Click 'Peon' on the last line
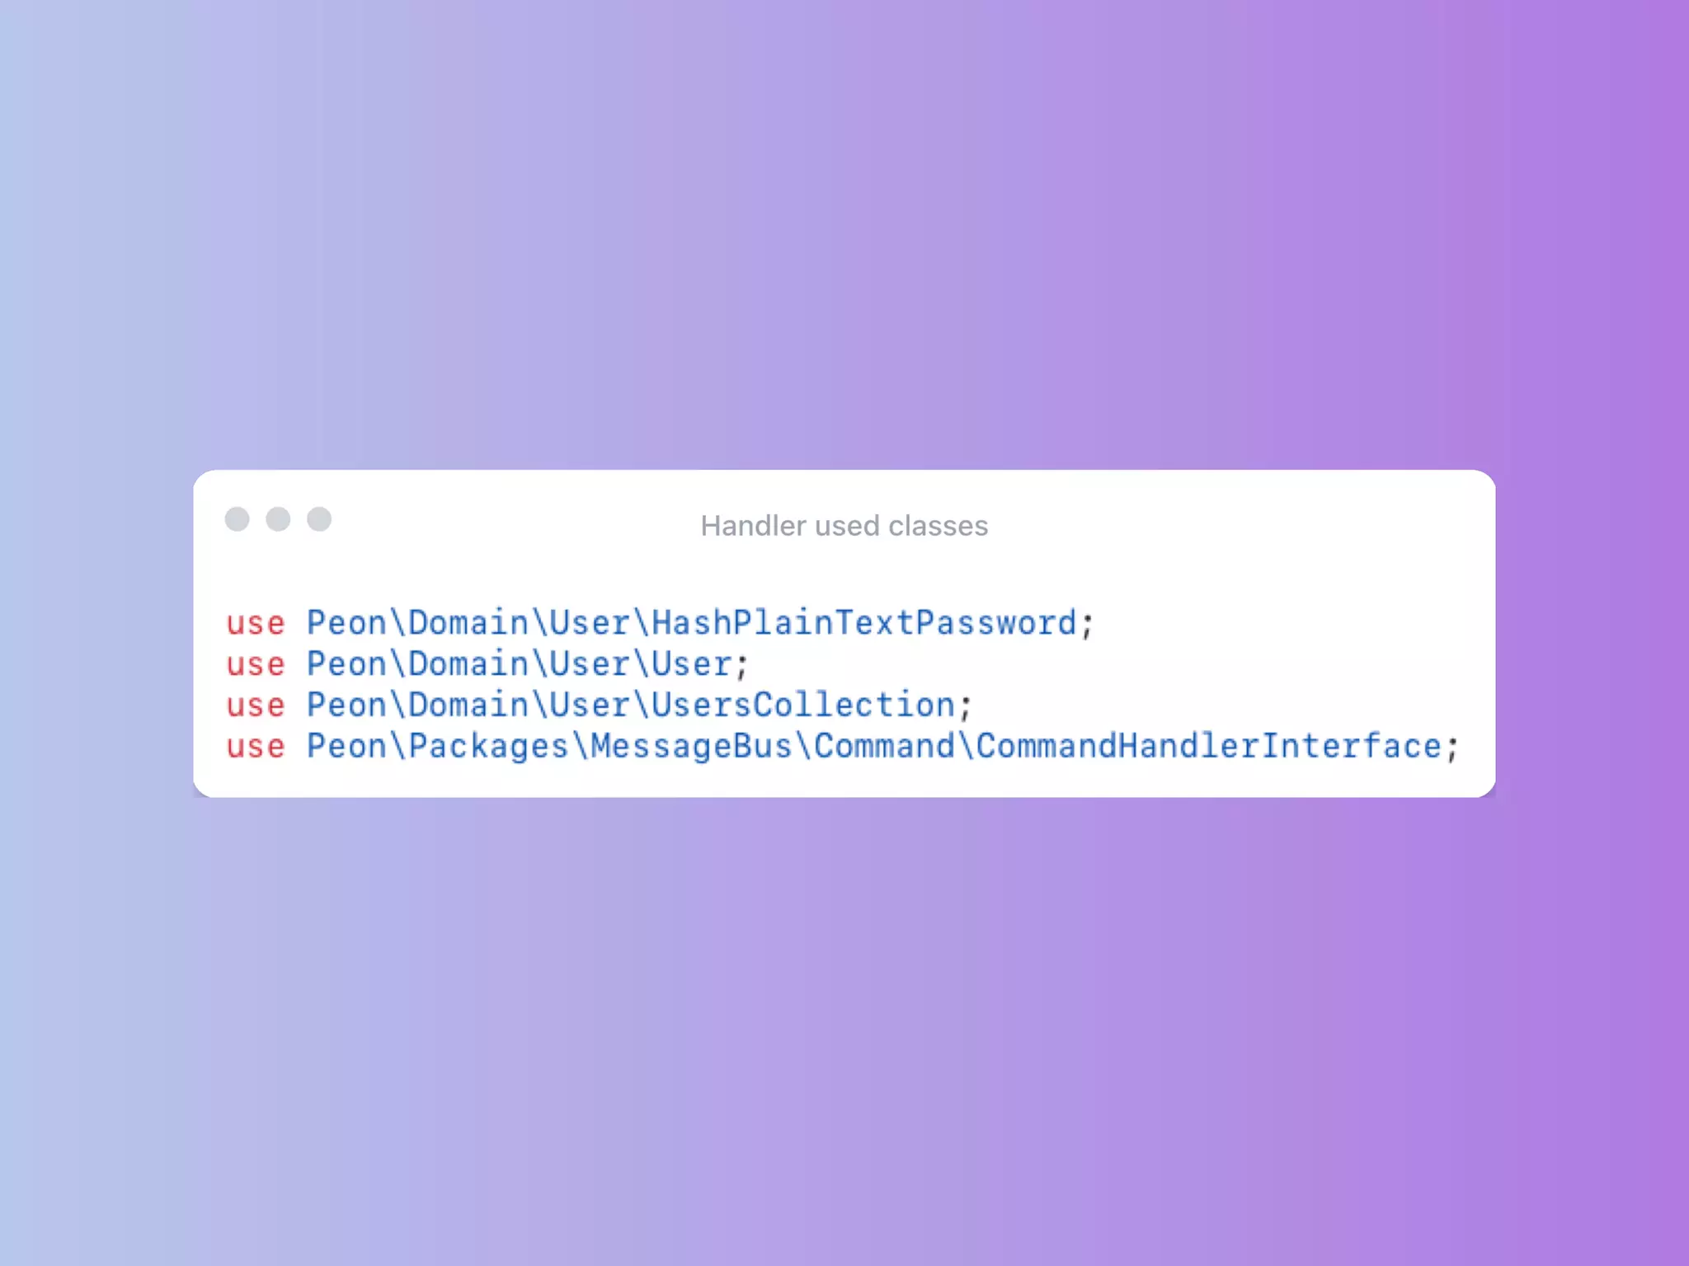Screen dimensions: 1689x1266 pos(347,746)
